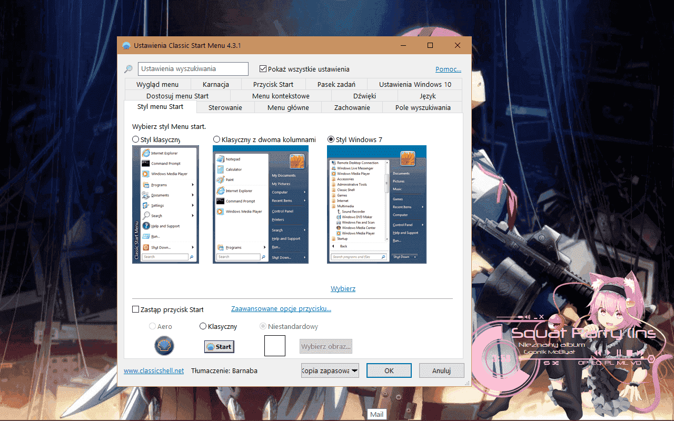Image resolution: width=674 pixels, height=421 pixels.
Task: Open the Pomoc help link
Action: (448, 69)
